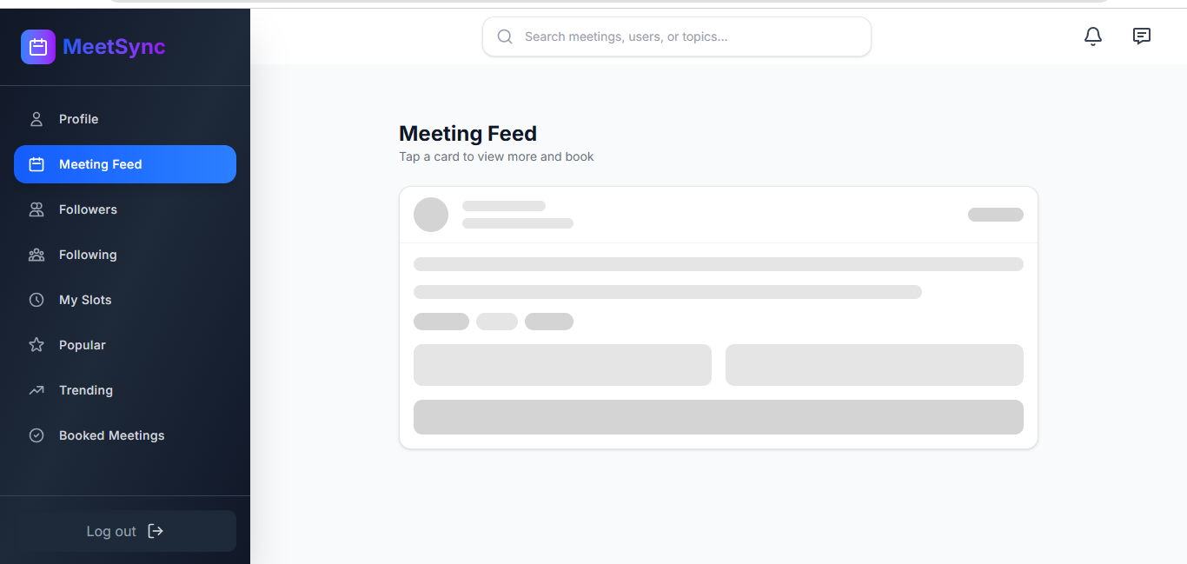Click the My Slots clock icon

pyautogui.click(x=36, y=300)
